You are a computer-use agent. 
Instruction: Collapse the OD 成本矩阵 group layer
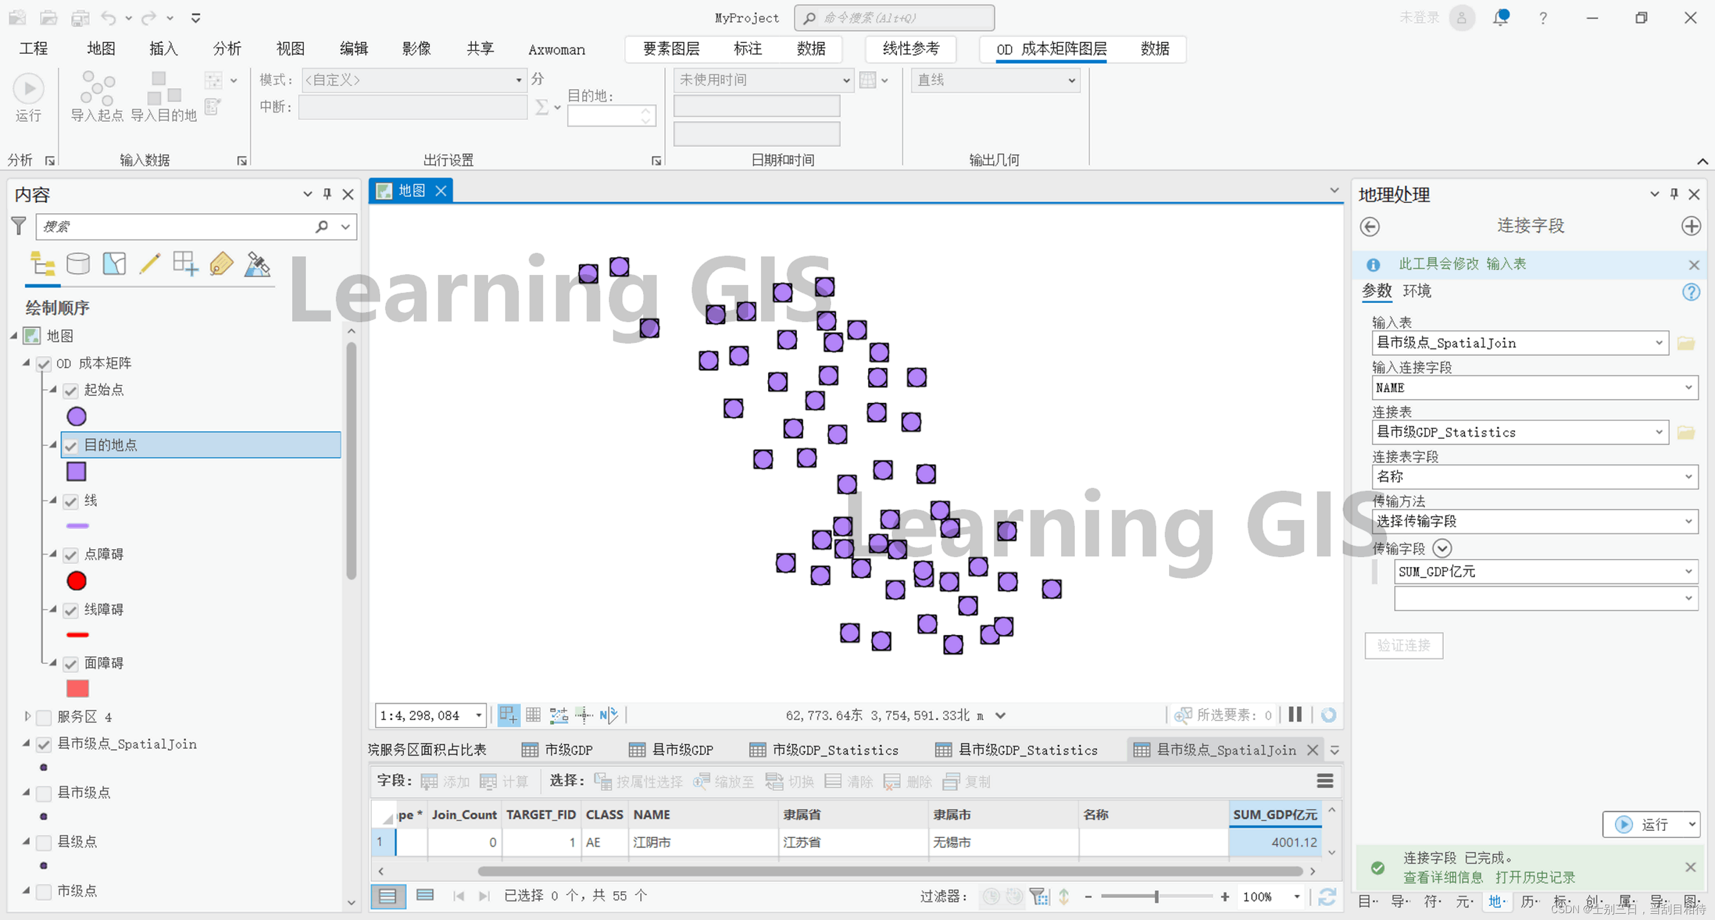[x=27, y=363]
